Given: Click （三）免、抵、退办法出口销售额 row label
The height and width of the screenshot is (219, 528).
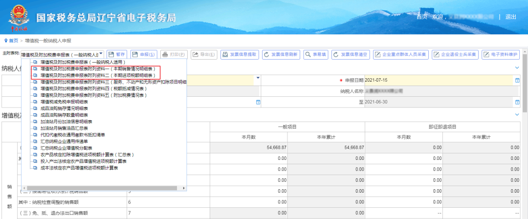Looking at the screenshot, I should point(54,213).
